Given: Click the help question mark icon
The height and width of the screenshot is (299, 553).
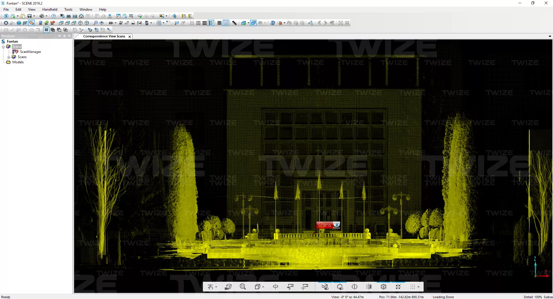Looking at the screenshot, I should [x=54, y=16].
